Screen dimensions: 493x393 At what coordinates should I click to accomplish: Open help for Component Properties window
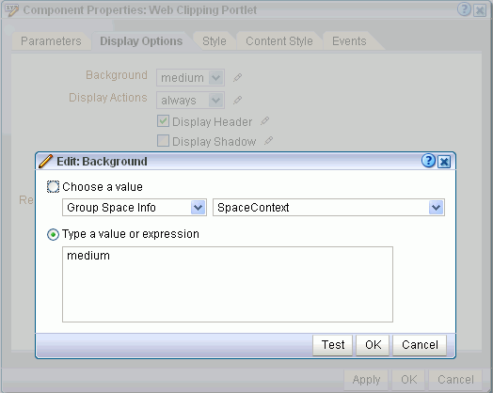464,9
